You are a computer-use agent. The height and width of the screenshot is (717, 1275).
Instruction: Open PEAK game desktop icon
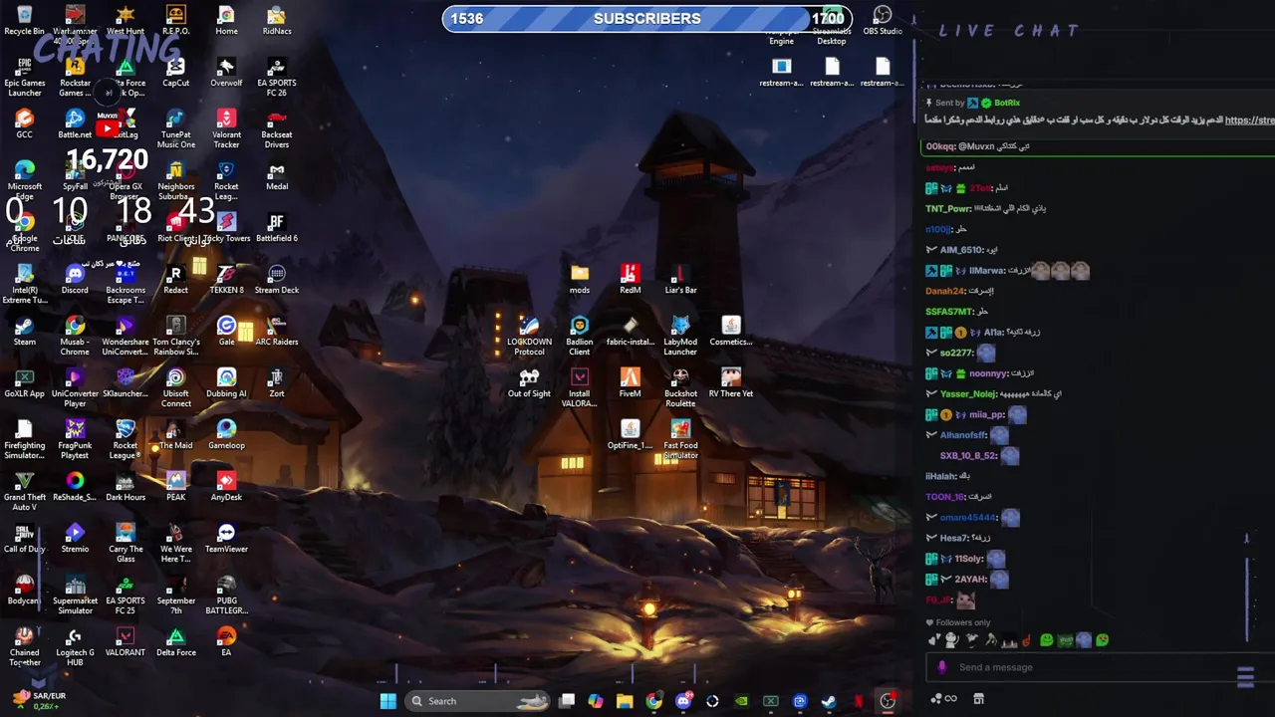pyautogui.click(x=175, y=486)
